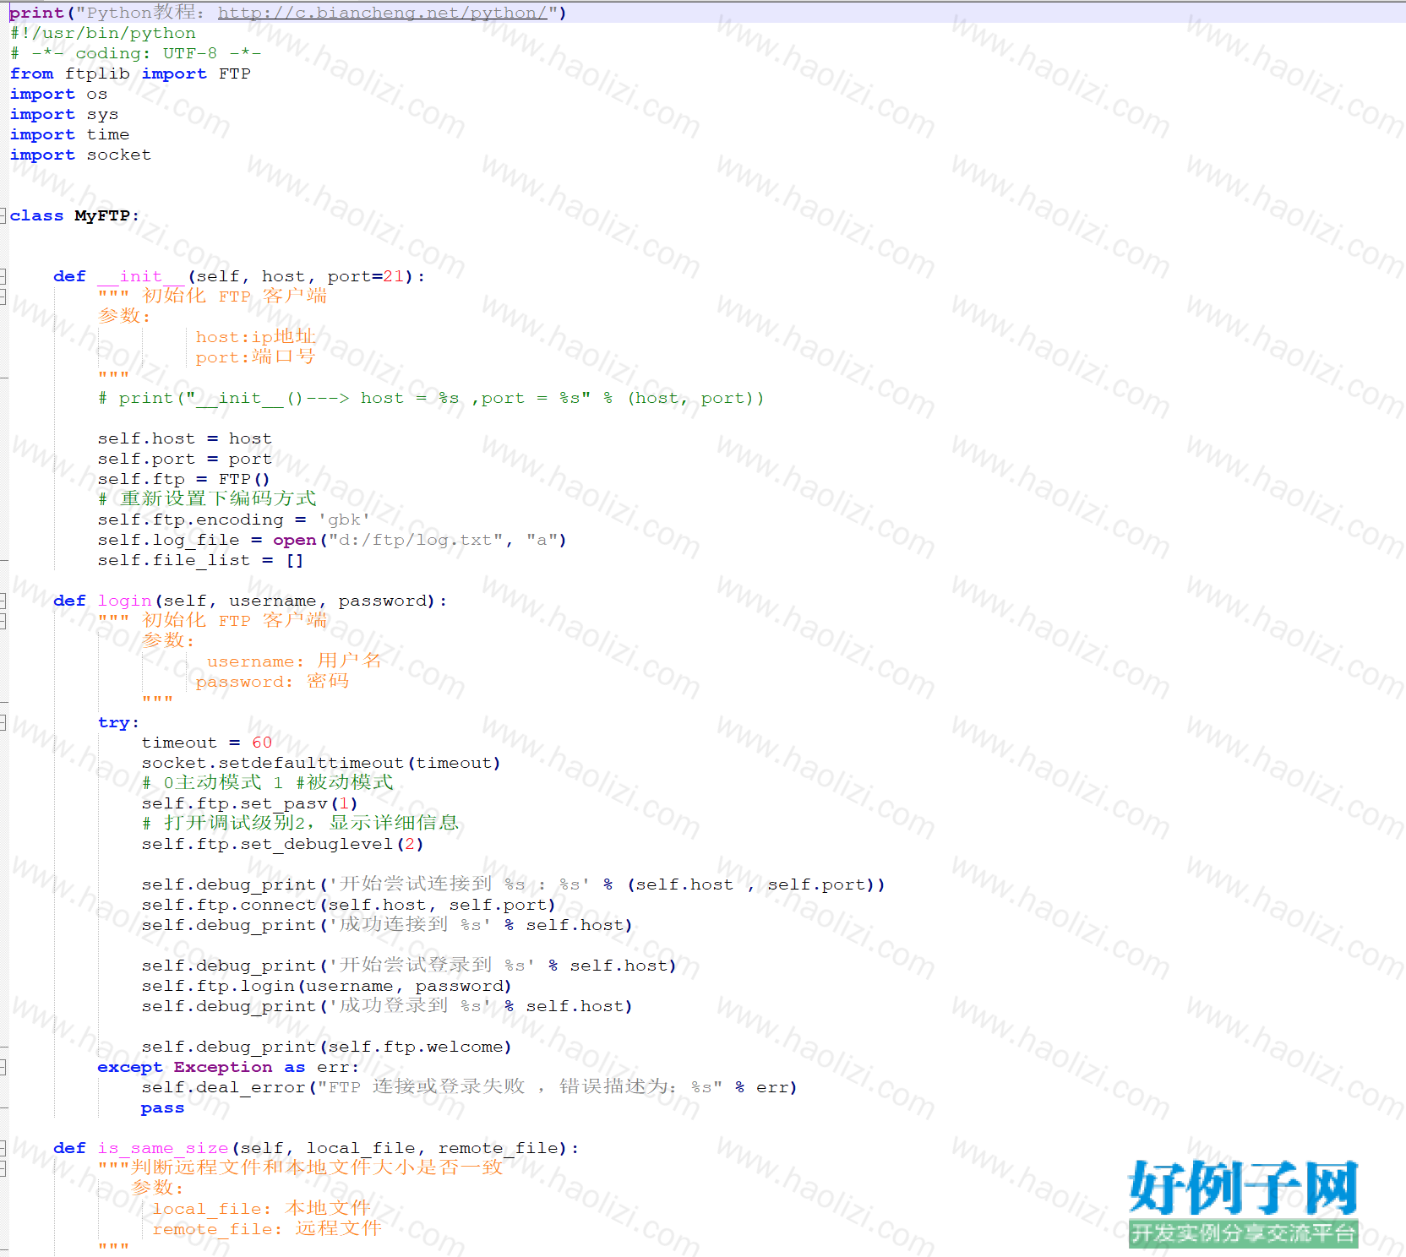Click the 'password: 密码' docstring line
The width and height of the screenshot is (1406, 1257).
click(273, 682)
